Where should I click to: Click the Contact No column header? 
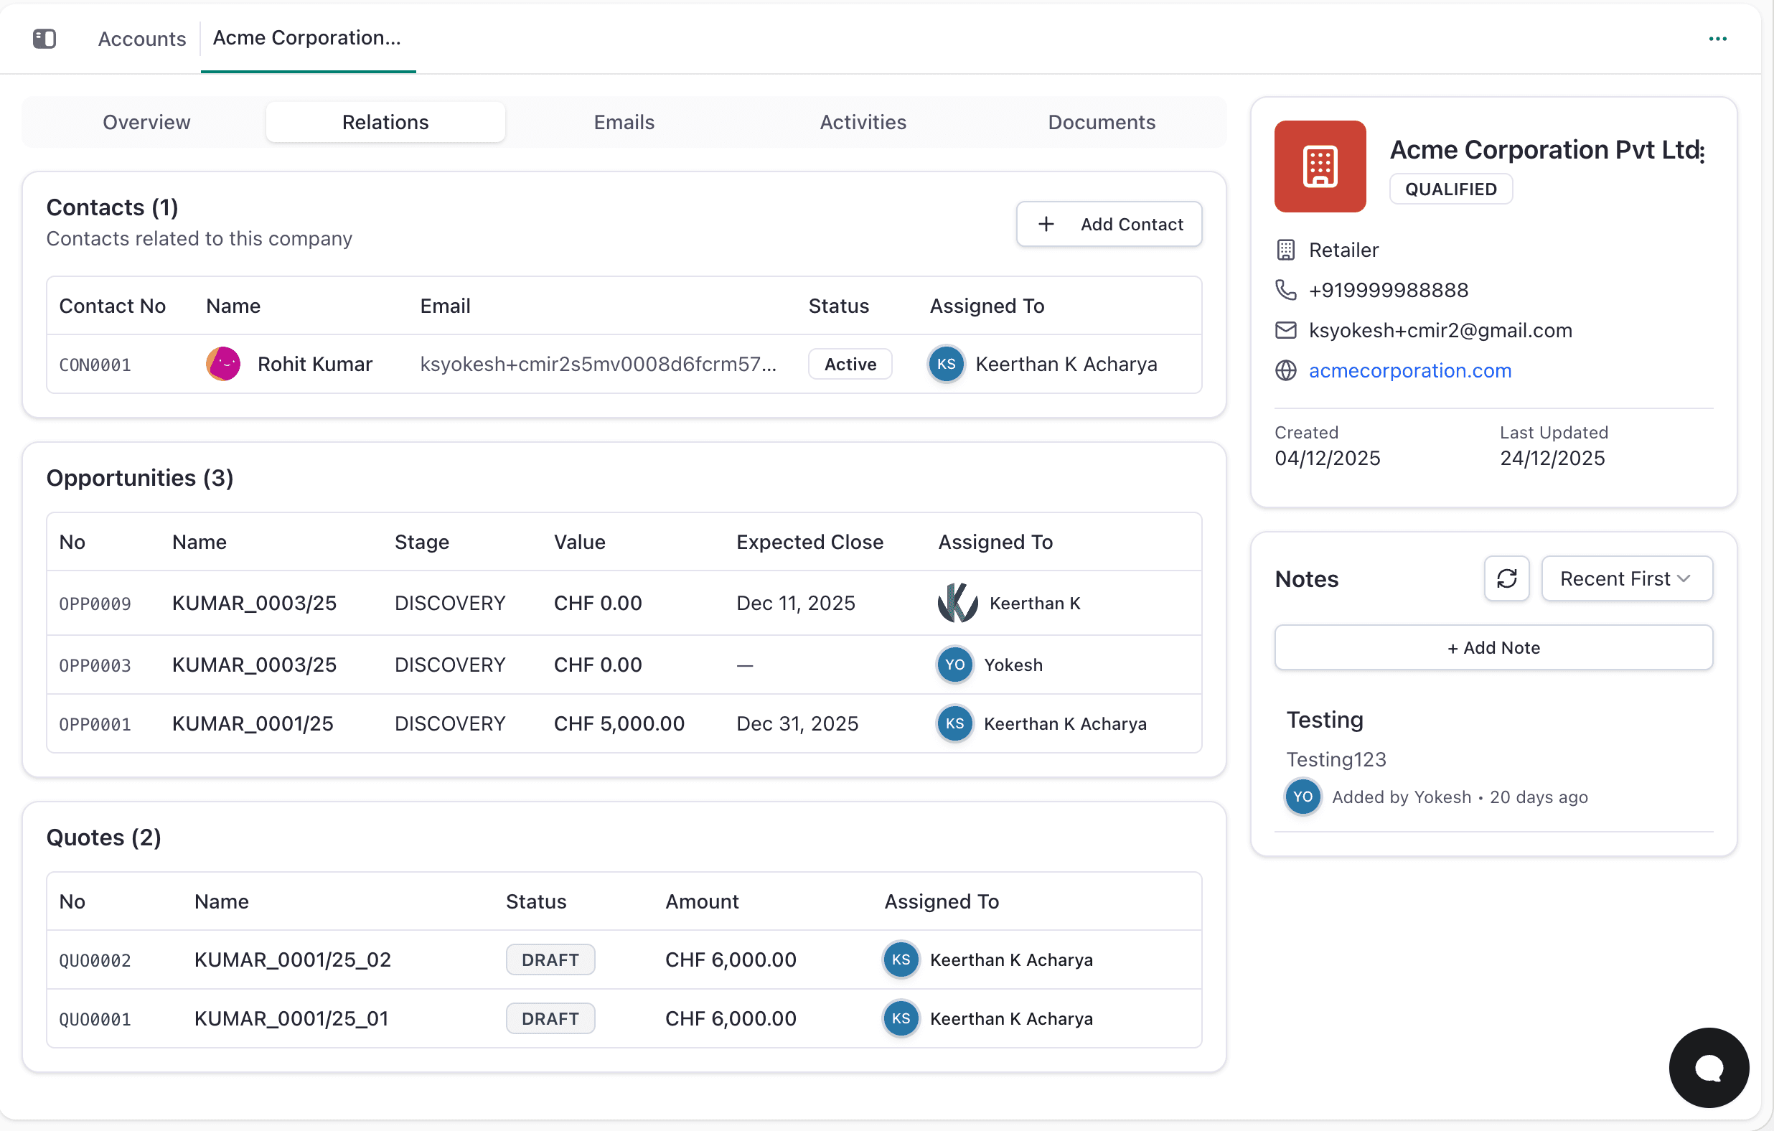click(112, 306)
